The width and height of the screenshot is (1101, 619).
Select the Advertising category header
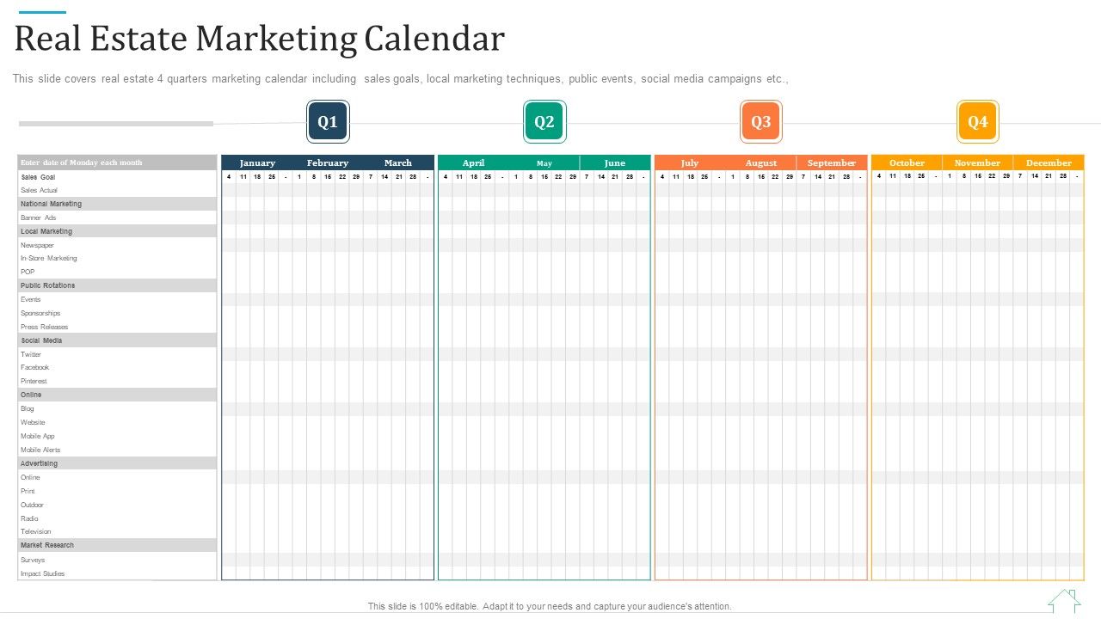(40, 463)
